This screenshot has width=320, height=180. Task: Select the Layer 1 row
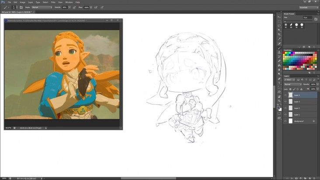click(301, 114)
